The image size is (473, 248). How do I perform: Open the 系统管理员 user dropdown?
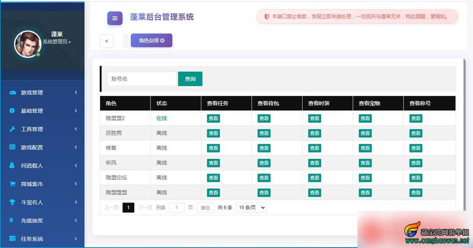(x=57, y=42)
